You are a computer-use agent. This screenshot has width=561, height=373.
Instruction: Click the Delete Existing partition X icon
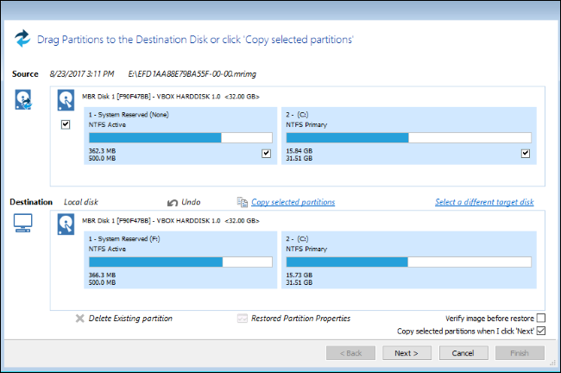pyautogui.click(x=80, y=319)
